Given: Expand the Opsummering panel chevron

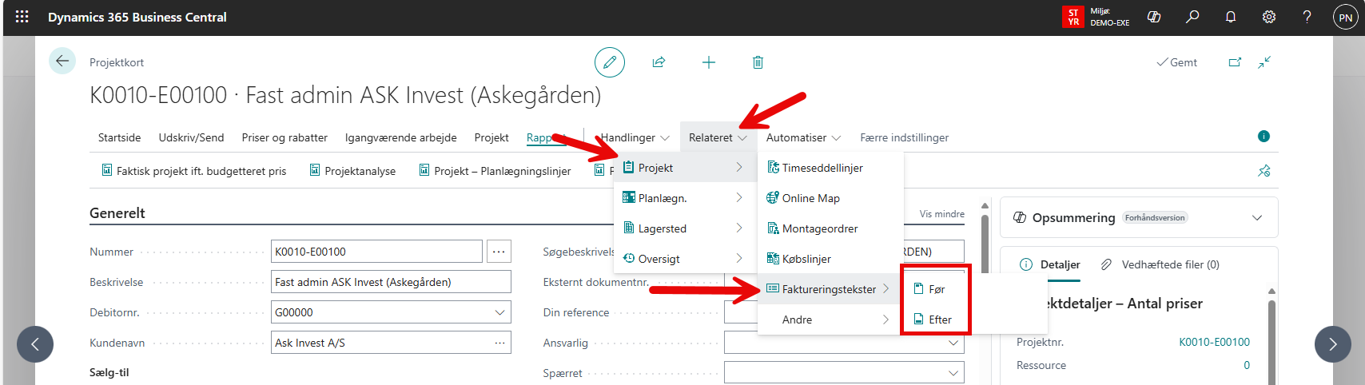Looking at the screenshot, I should click(1257, 218).
